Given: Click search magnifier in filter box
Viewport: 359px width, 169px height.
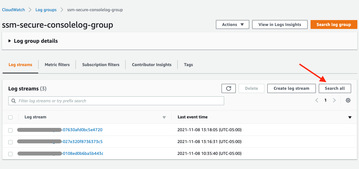Looking at the screenshot, I should [14, 101].
